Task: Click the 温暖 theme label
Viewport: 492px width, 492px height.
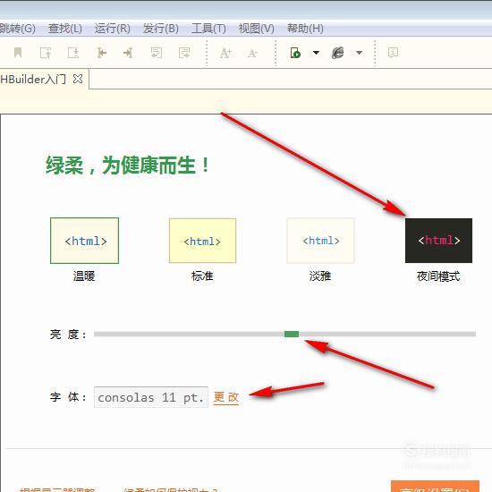Action: [x=84, y=276]
